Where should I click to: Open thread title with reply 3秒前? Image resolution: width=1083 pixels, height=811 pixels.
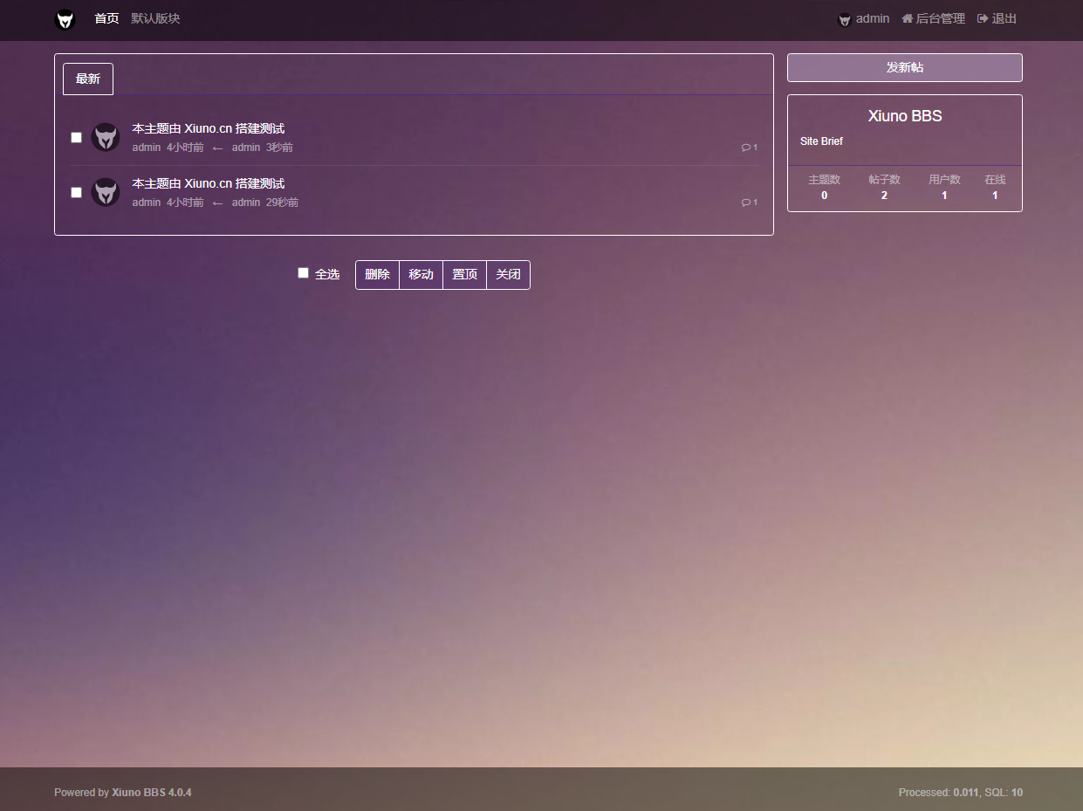tap(209, 128)
